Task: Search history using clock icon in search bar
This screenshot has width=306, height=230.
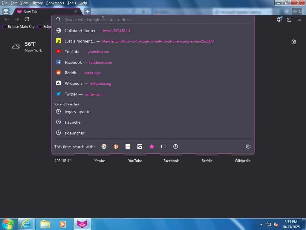Action: click(x=175, y=146)
